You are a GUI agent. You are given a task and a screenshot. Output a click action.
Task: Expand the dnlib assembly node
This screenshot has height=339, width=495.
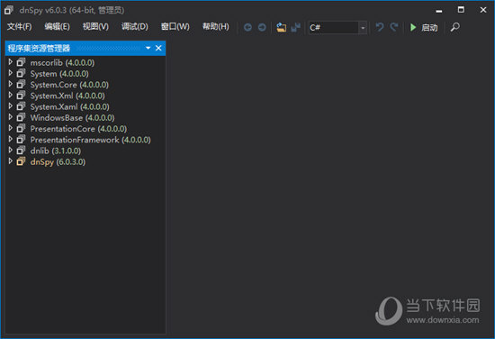(11, 150)
